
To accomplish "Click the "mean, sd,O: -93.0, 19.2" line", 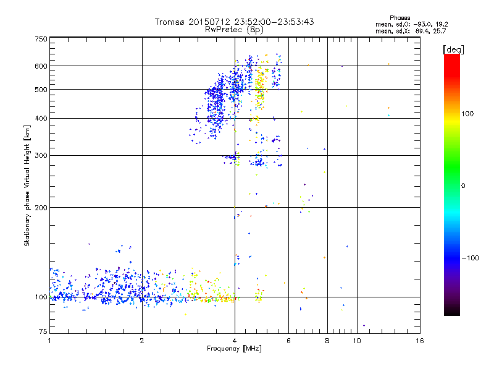I will tap(411, 24).
